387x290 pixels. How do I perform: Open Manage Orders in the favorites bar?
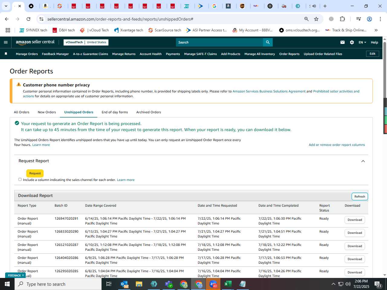click(x=27, y=54)
